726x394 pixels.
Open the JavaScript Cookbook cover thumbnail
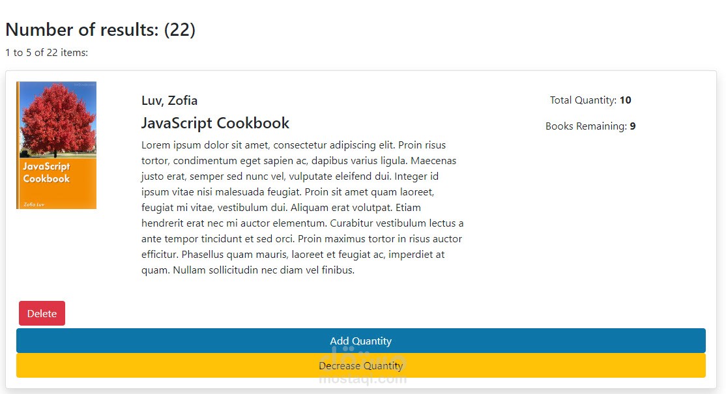[57, 145]
